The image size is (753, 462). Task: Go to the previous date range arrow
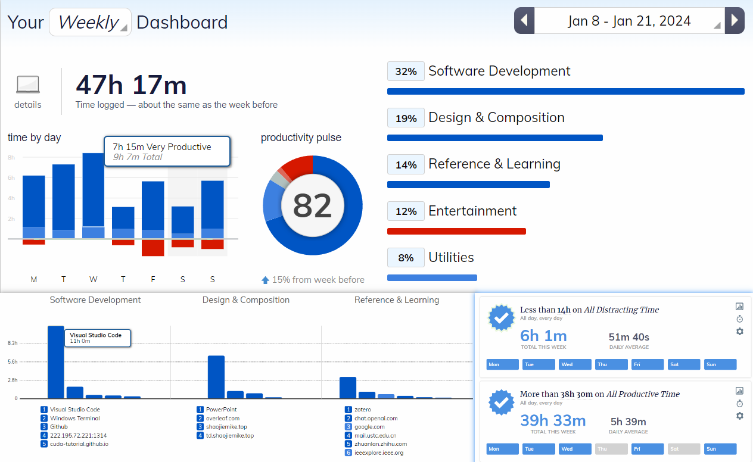524,21
